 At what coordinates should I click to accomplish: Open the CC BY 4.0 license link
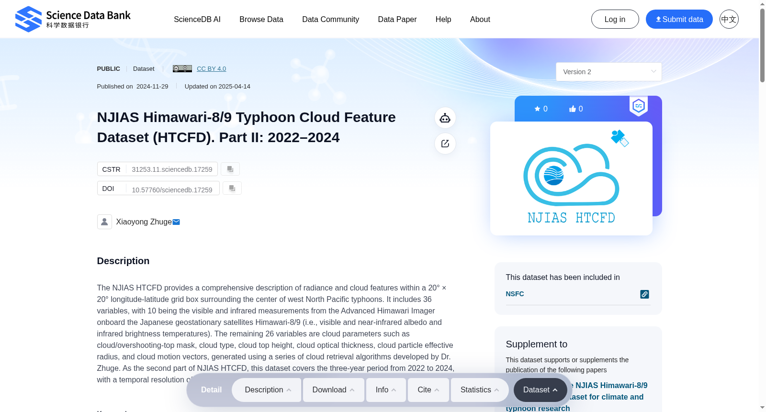coord(212,68)
